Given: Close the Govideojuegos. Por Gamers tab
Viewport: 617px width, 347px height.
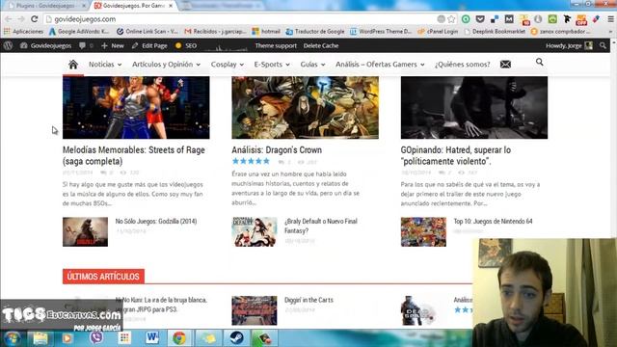Looking at the screenshot, I should [x=171, y=6].
